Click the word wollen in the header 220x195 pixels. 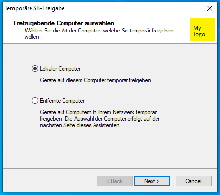click(32, 37)
